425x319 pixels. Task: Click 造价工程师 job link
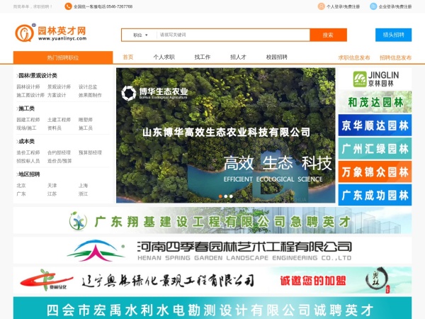click(x=28, y=152)
